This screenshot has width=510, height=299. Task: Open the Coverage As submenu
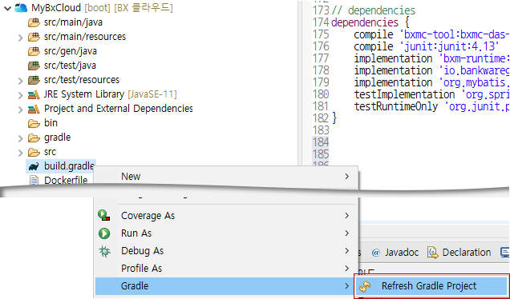pyautogui.click(x=225, y=216)
